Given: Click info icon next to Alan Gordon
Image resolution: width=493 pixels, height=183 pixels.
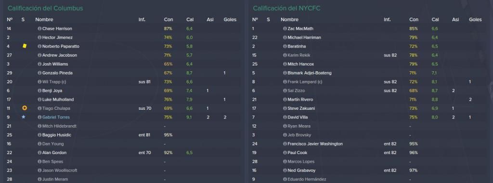Looking at the screenshot, I should (39, 153).
